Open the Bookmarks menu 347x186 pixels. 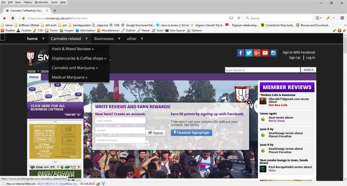(x=41, y=2)
